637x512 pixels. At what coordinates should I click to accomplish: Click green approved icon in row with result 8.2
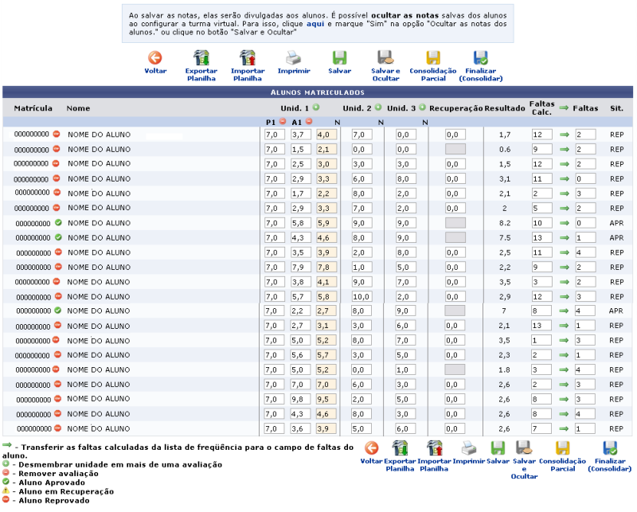[x=58, y=222]
